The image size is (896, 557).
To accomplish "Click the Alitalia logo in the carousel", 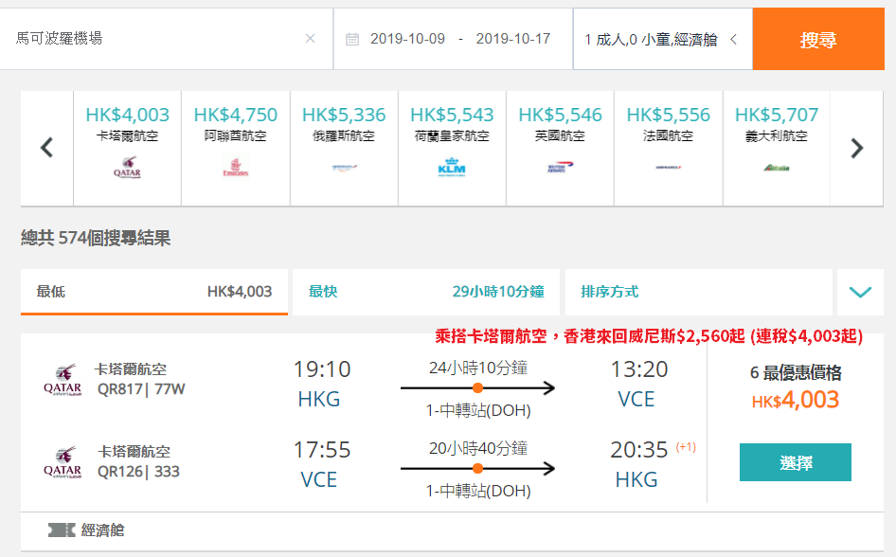I will [x=777, y=168].
